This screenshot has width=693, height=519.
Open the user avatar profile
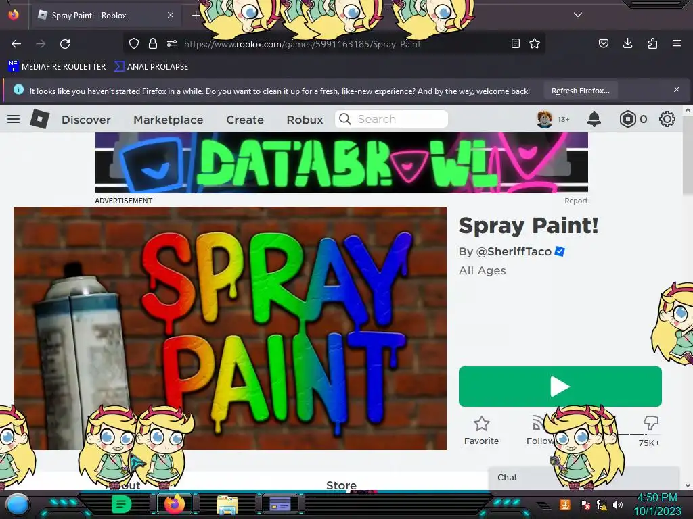tap(545, 119)
